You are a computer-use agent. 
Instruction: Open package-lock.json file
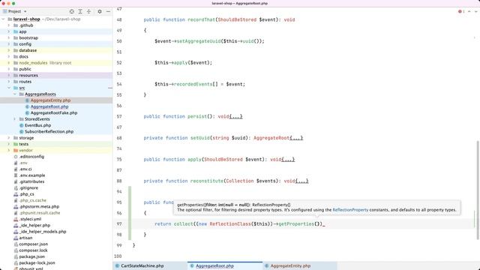click(x=37, y=263)
